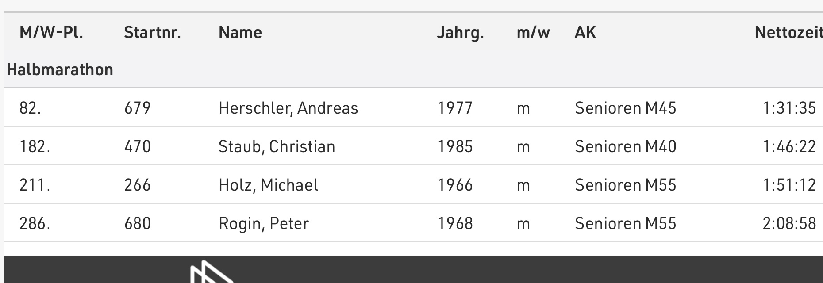Select the Senioren M40 age class cell
The height and width of the screenshot is (283, 823).
point(625,147)
